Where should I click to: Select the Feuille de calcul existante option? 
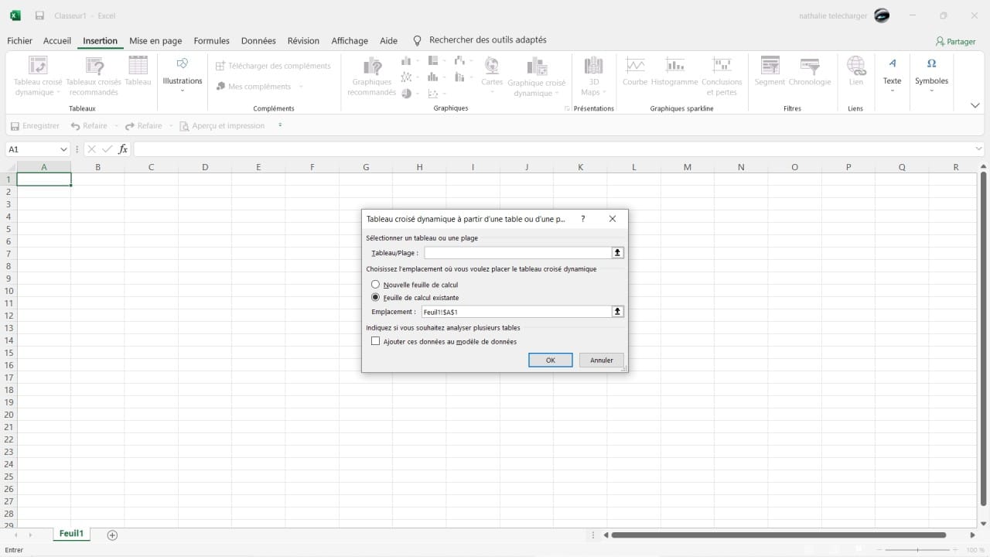point(376,297)
